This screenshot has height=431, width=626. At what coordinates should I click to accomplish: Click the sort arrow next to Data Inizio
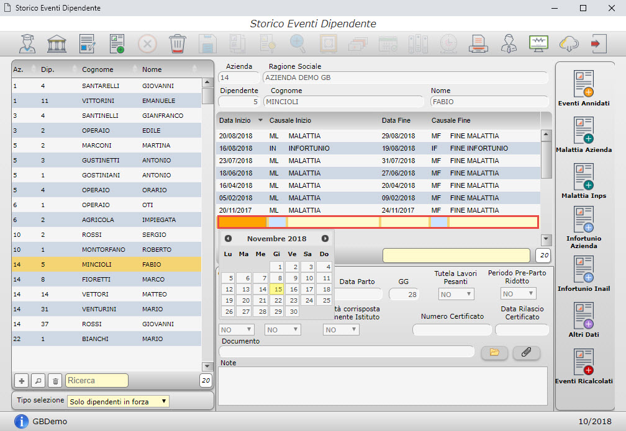tap(260, 120)
